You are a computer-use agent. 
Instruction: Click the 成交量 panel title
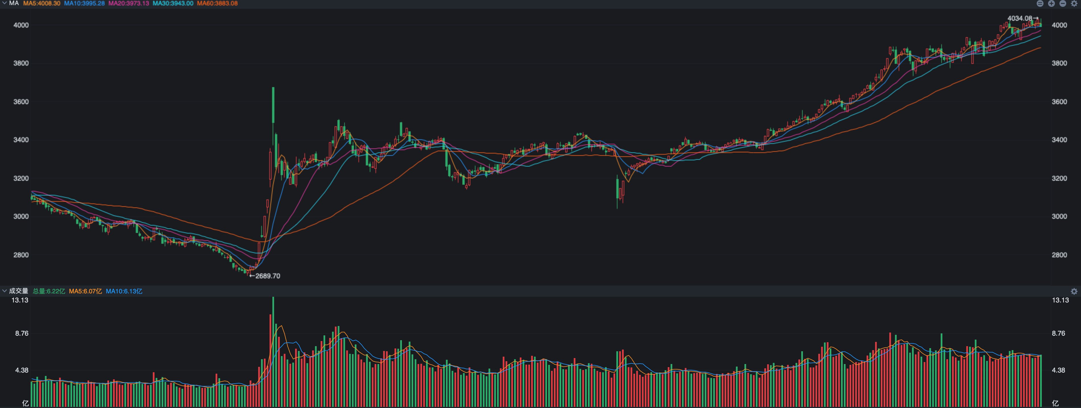18,291
